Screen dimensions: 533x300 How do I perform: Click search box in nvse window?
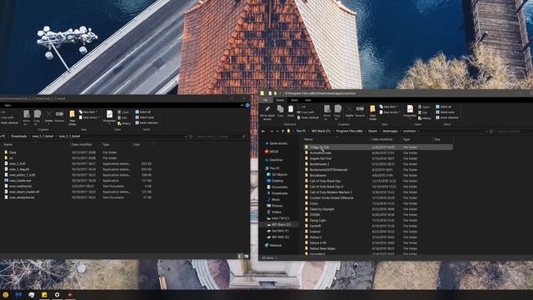click(x=221, y=137)
